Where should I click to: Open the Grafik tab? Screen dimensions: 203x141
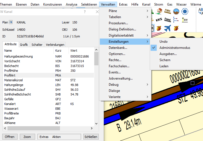point(24,45)
